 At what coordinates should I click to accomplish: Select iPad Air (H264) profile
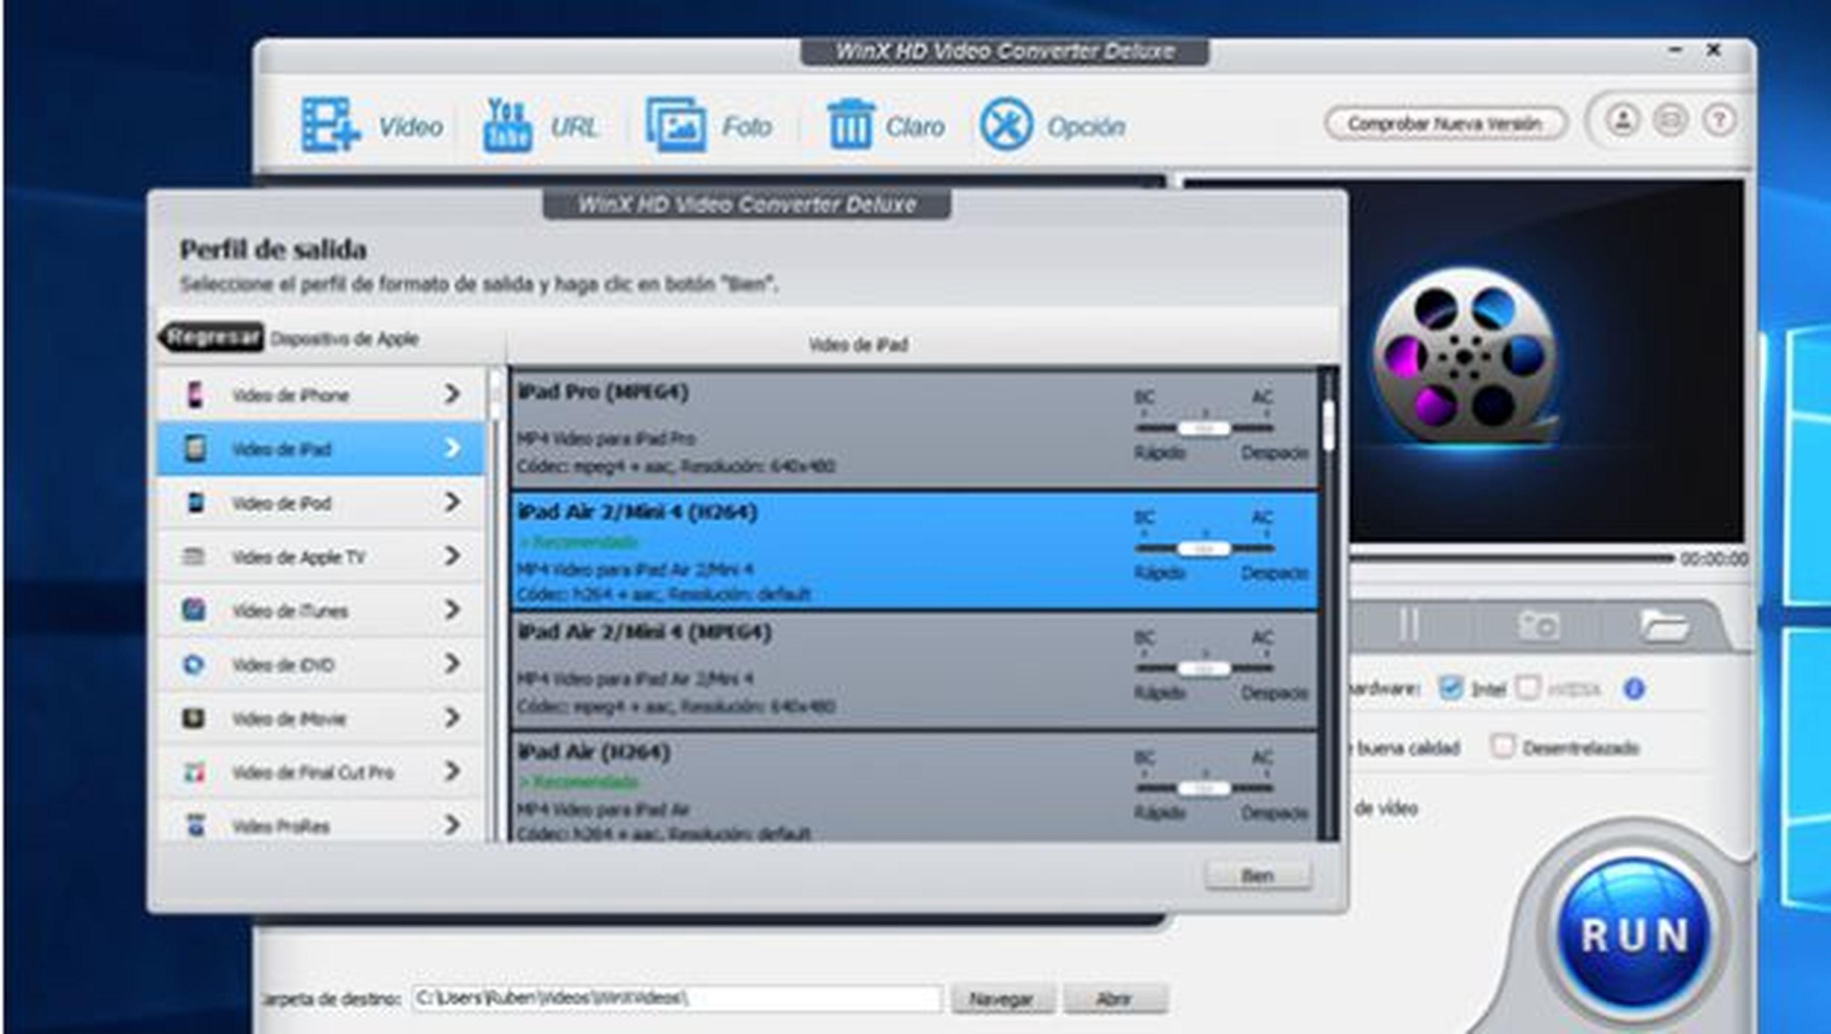[914, 787]
